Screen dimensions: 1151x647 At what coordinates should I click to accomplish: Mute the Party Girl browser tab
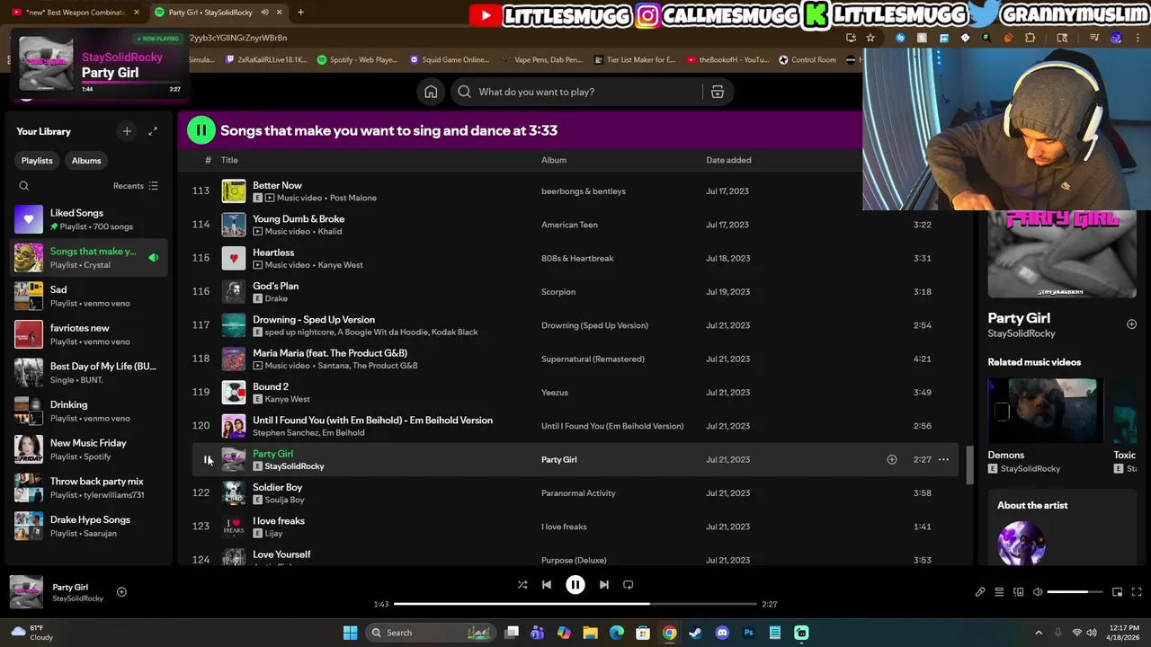tap(264, 13)
